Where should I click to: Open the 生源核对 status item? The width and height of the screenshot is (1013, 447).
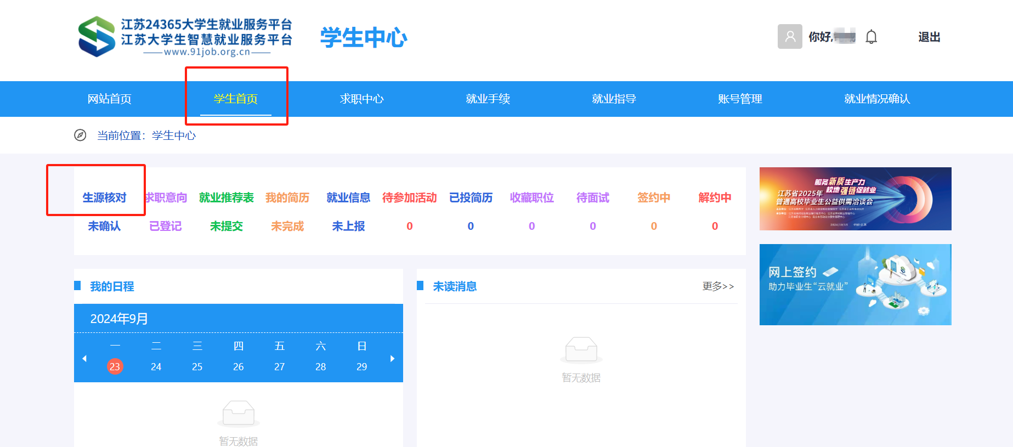point(104,197)
